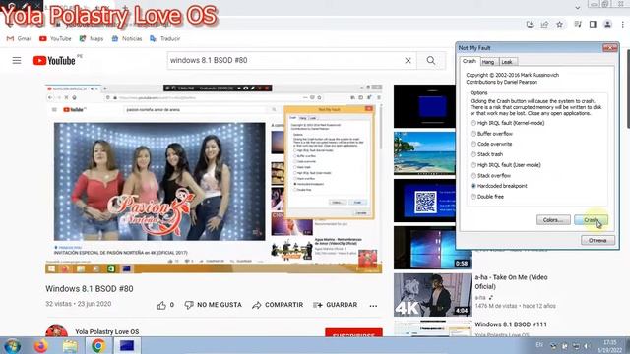This screenshot has height=354, width=630.
Task: Click the Crash button
Action: coord(591,220)
